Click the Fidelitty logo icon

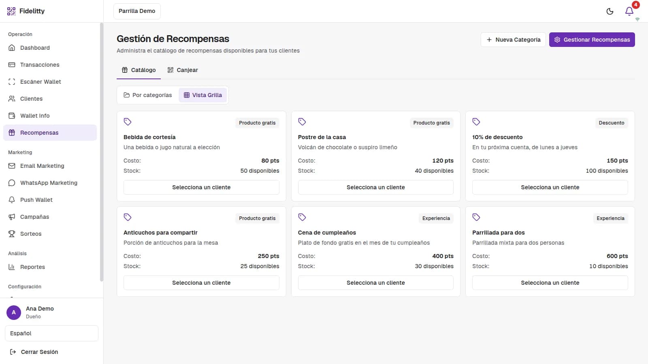pos(11,11)
